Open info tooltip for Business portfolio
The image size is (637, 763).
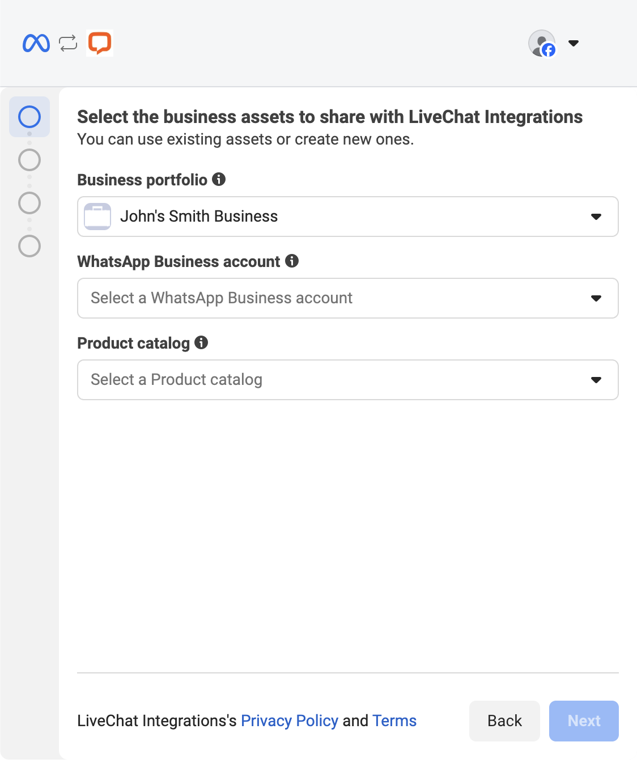pos(219,180)
